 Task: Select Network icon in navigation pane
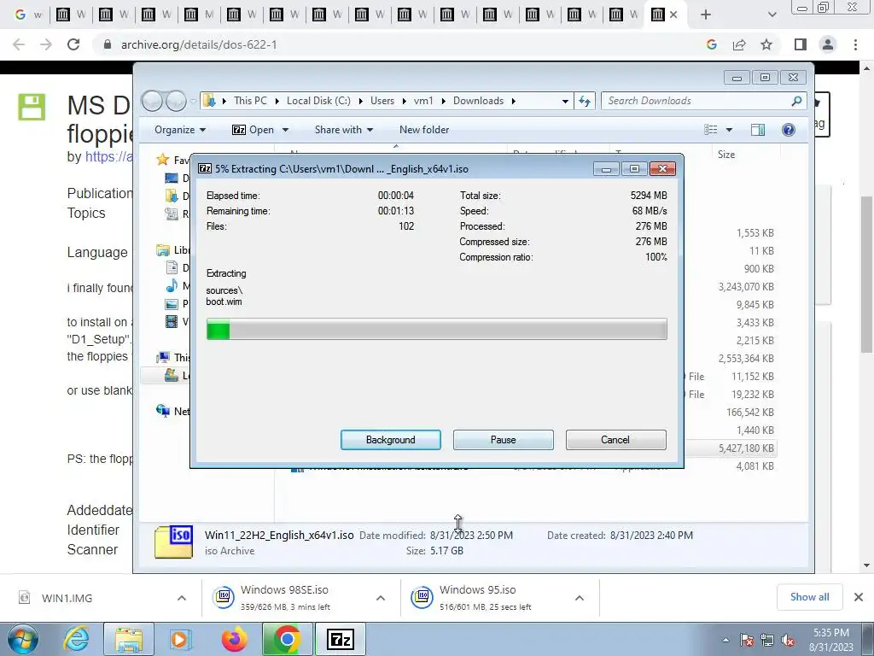pos(163,411)
